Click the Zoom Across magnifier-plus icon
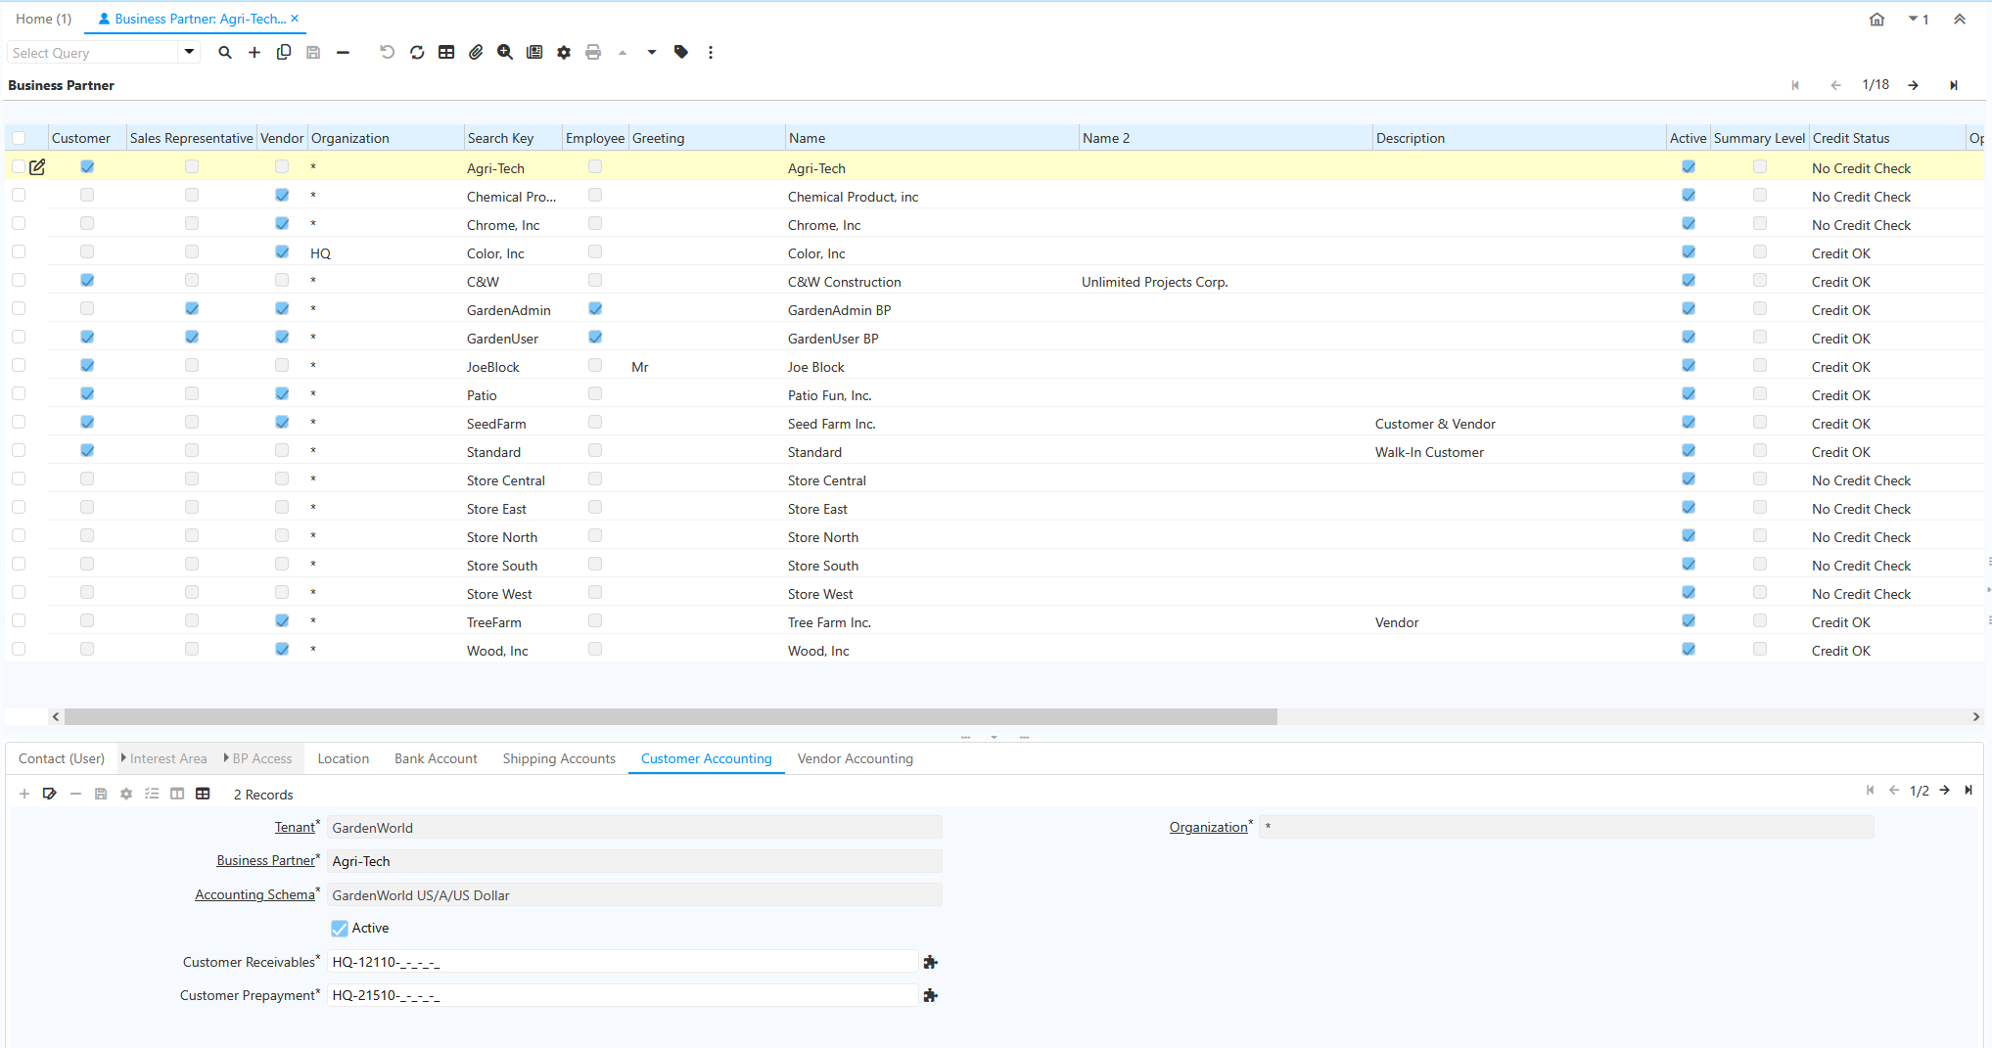The image size is (1992, 1048). [505, 53]
